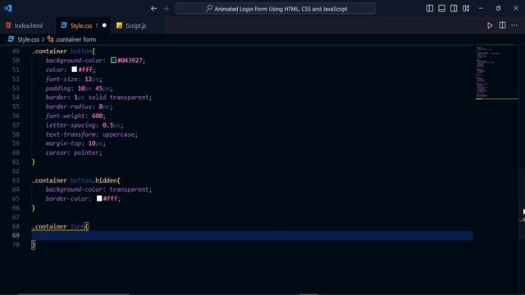Open the command center search box
This screenshot has height=295, width=525.
[276, 9]
